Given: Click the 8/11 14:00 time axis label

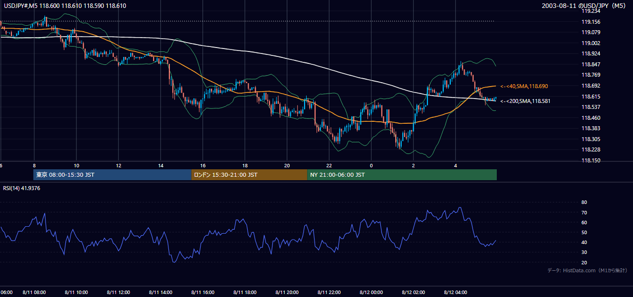Looking at the screenshot, I should click(160, 292).
